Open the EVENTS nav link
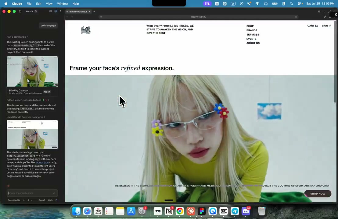This screenshot has width=338, height=219. point(251,39)
